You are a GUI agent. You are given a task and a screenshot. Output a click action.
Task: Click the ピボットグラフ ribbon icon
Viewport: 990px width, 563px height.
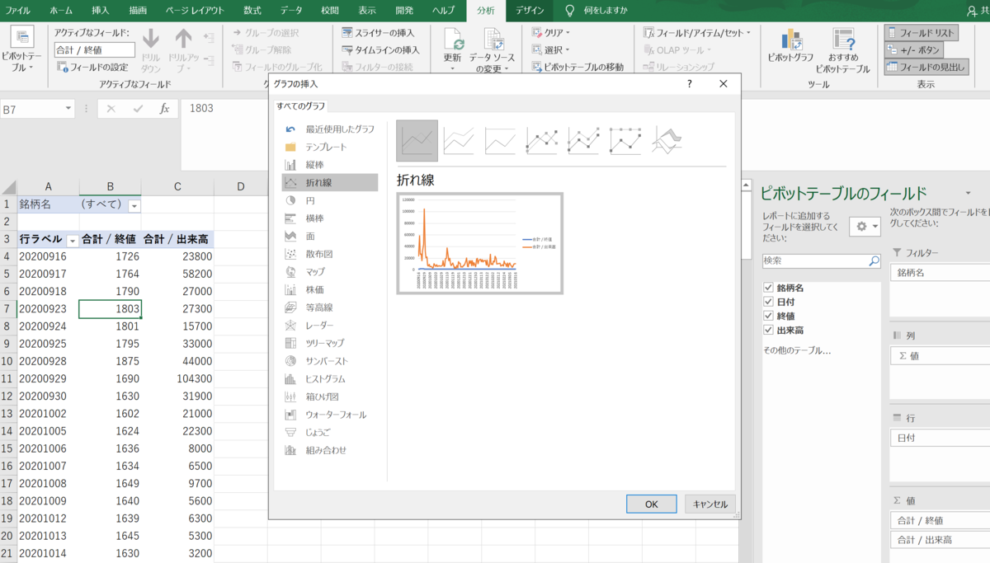[790, 45]
